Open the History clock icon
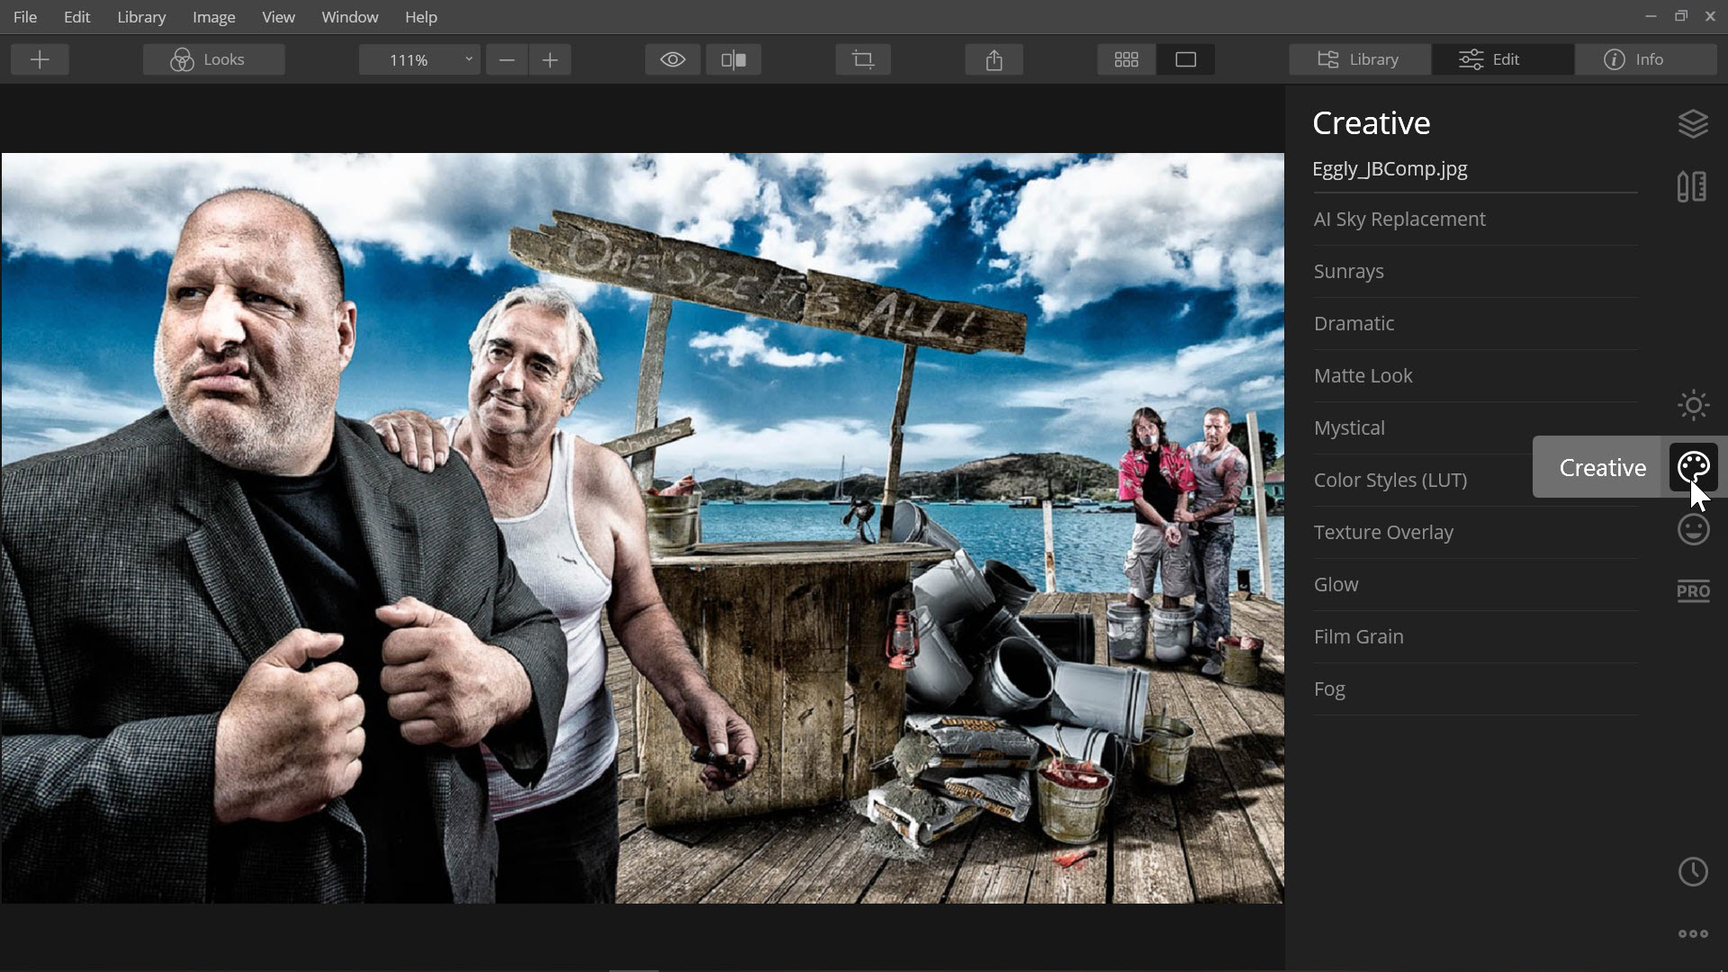The width and height of the screenshot is (1728, 972). 1693,871
